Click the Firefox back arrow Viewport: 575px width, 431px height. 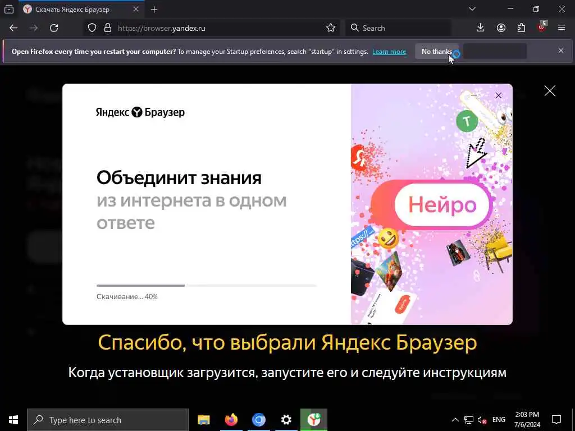point(13,28)
